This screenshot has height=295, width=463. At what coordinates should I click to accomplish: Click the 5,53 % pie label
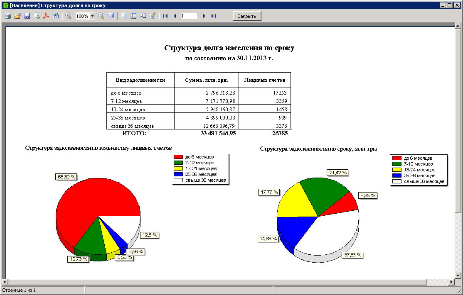[x=124, y=258]
